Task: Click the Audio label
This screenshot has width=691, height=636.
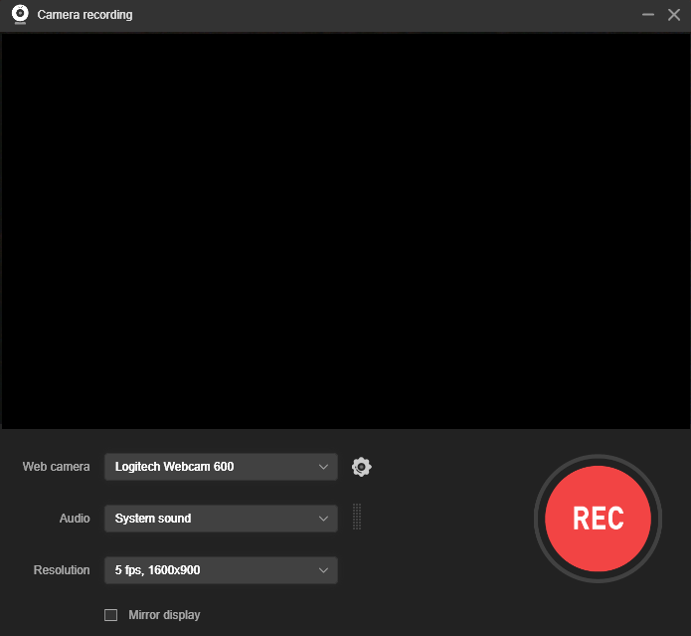Action: tap(75, 519)
